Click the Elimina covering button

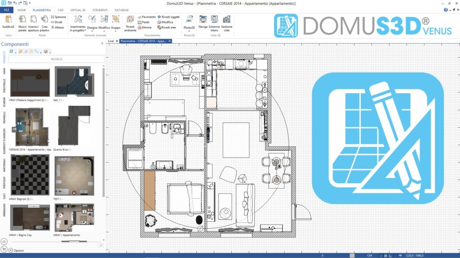[x=145, y=27]
